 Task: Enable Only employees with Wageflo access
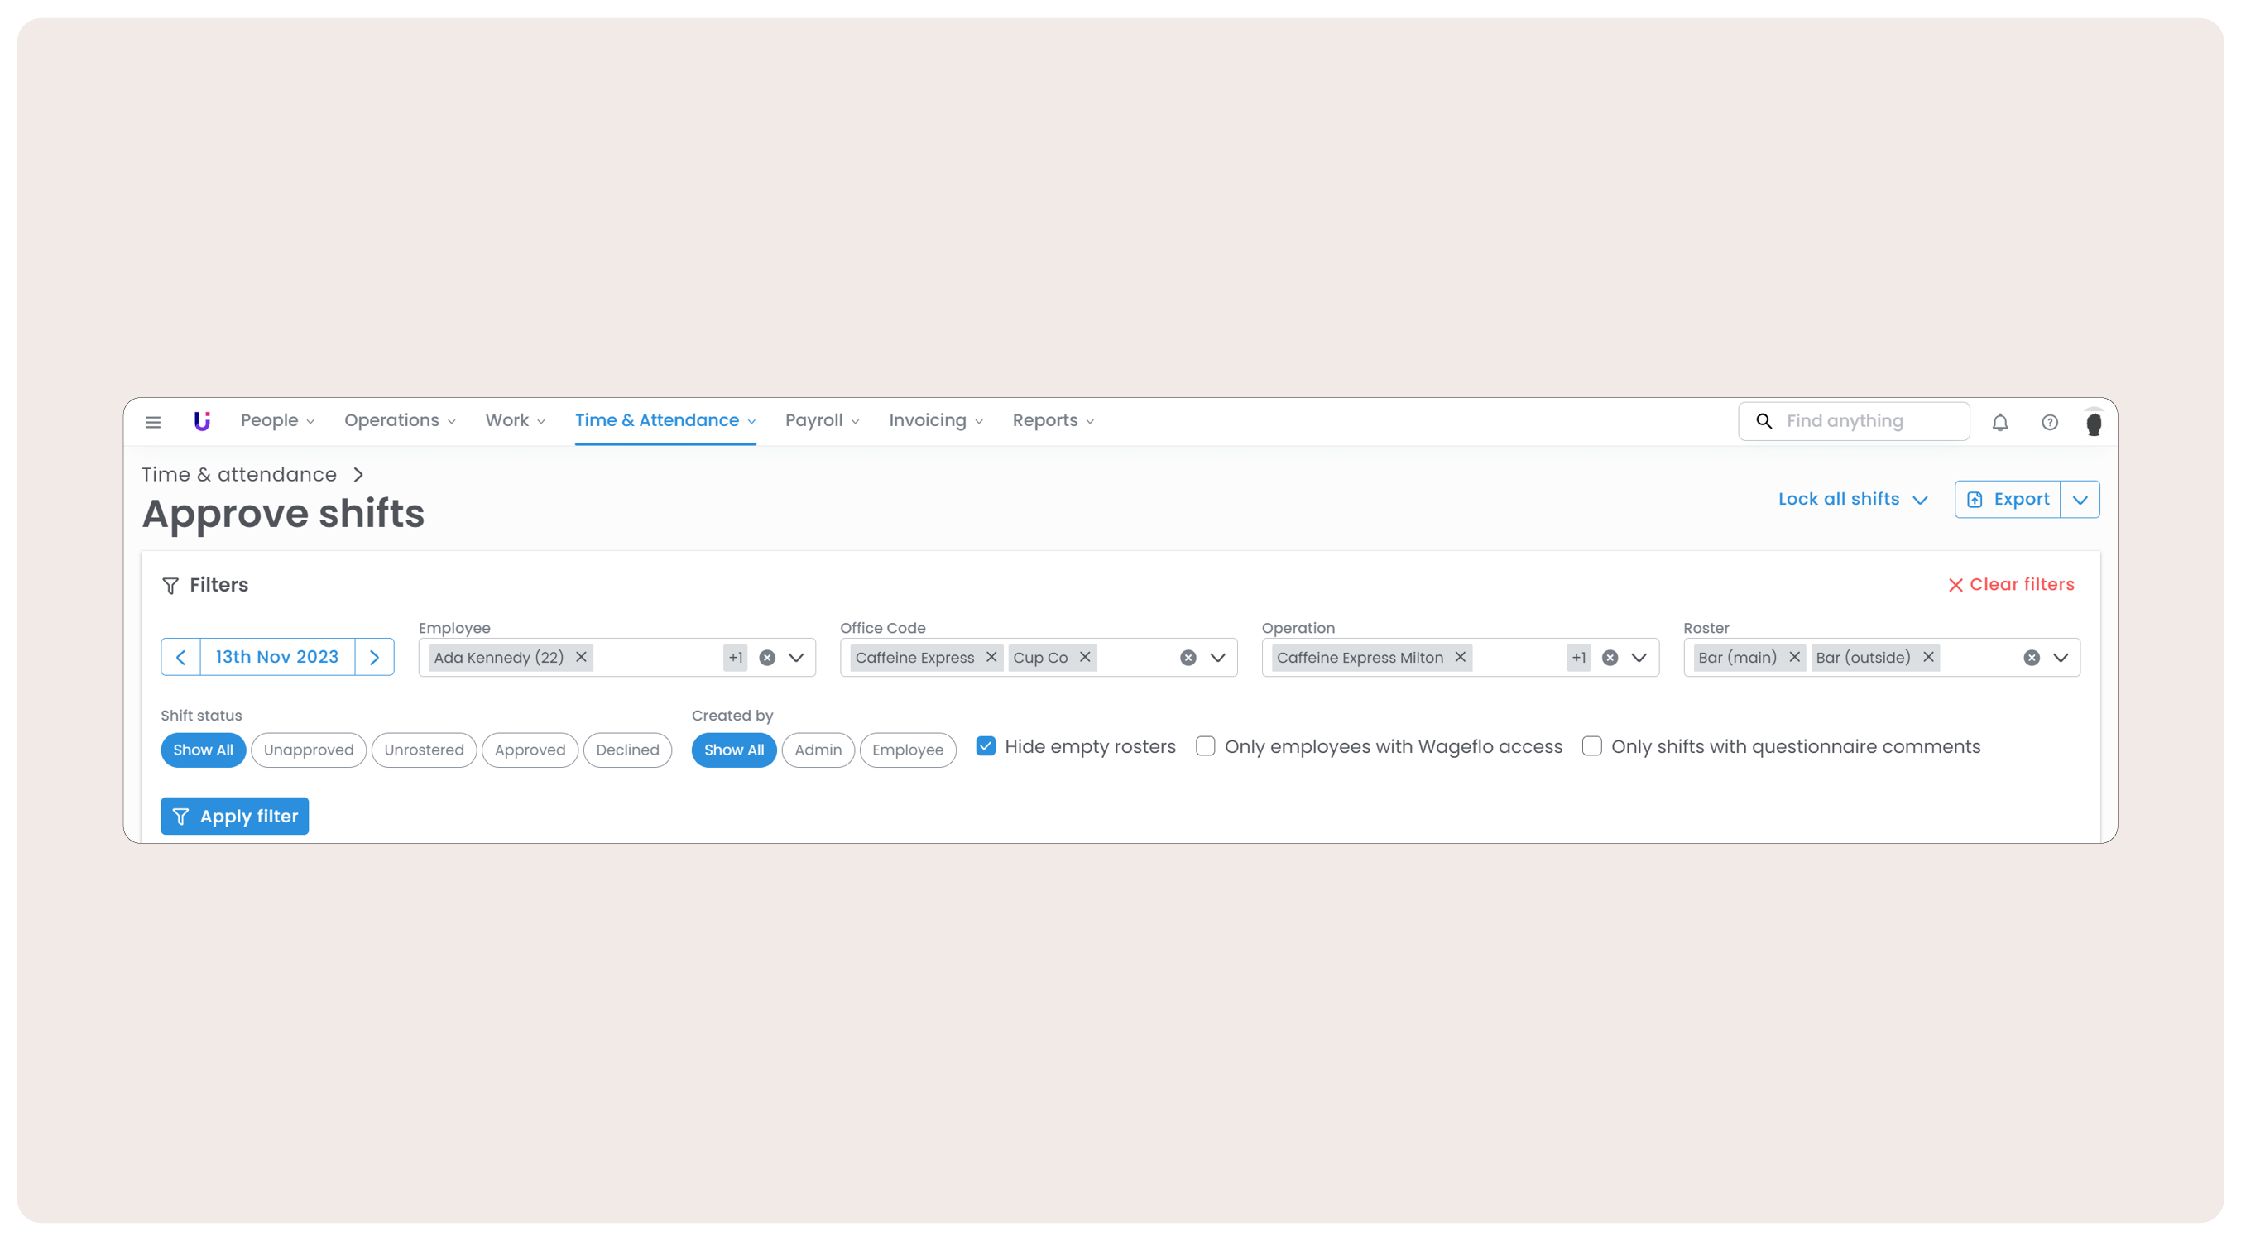1205,746
